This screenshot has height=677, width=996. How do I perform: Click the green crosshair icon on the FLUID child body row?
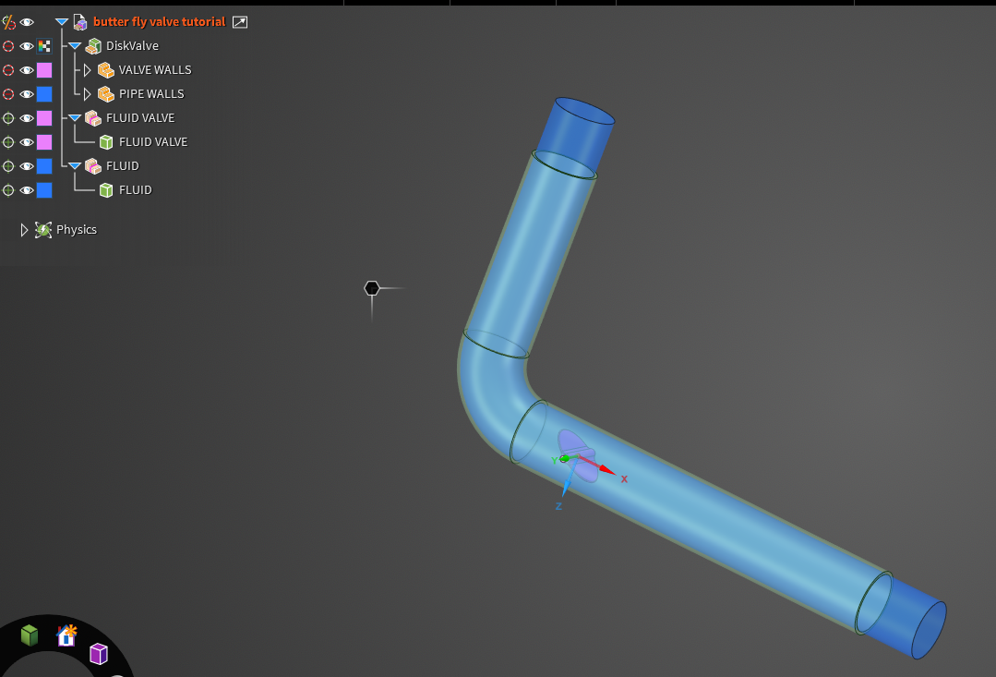click(x=8, y=190)
